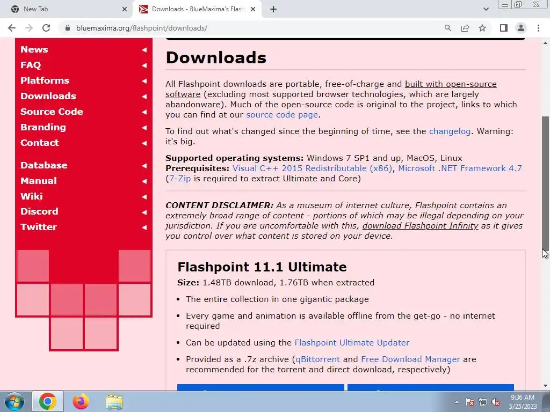Open Microsoft .NET Framework 4.7 link
This screenshot has width=550, height=412.
coord(460,168)
